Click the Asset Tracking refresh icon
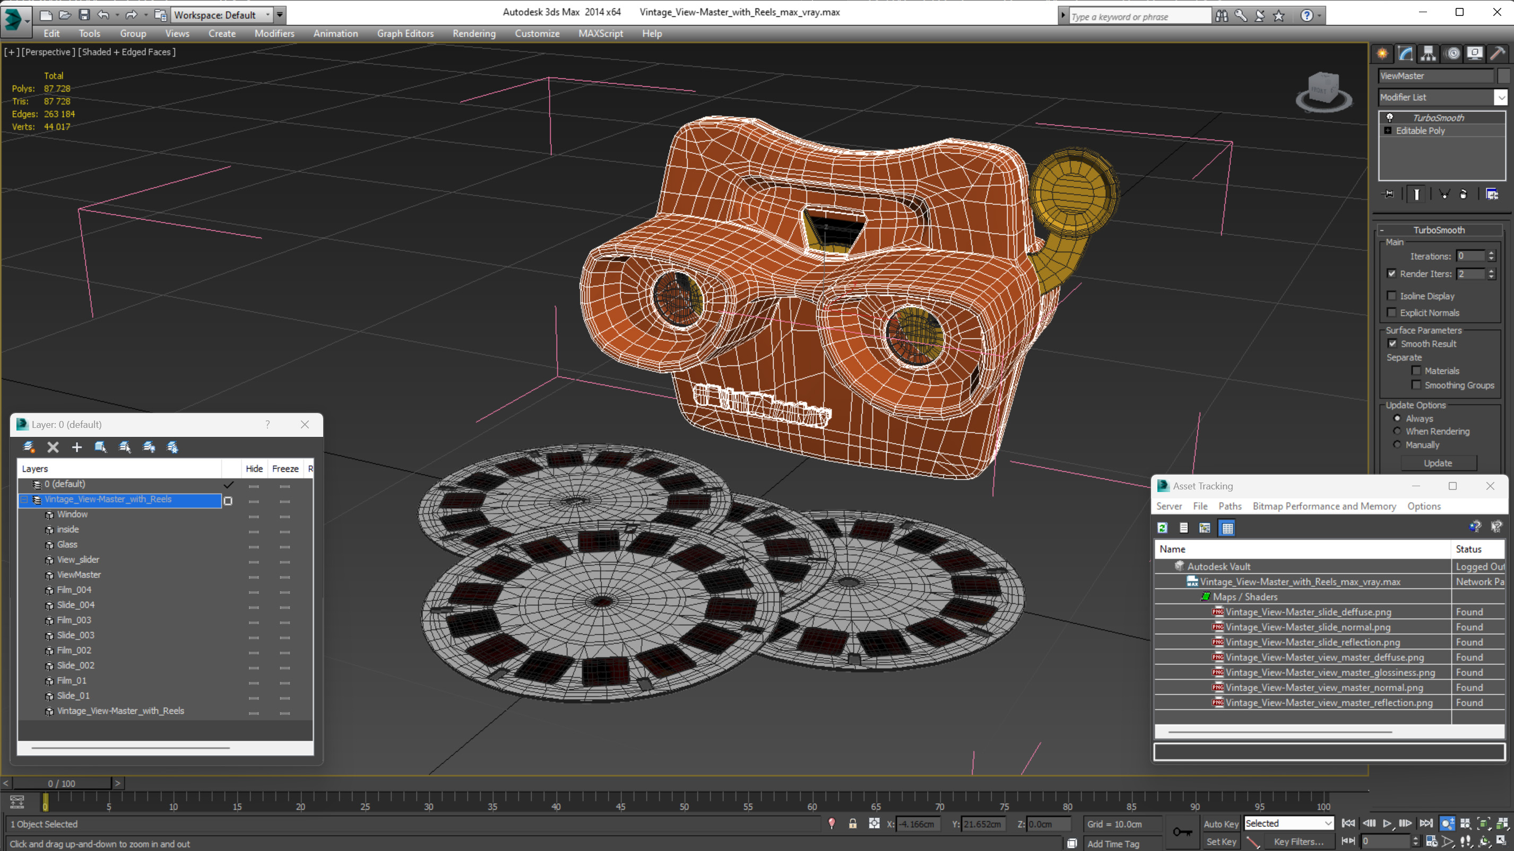 [1162, 528]
